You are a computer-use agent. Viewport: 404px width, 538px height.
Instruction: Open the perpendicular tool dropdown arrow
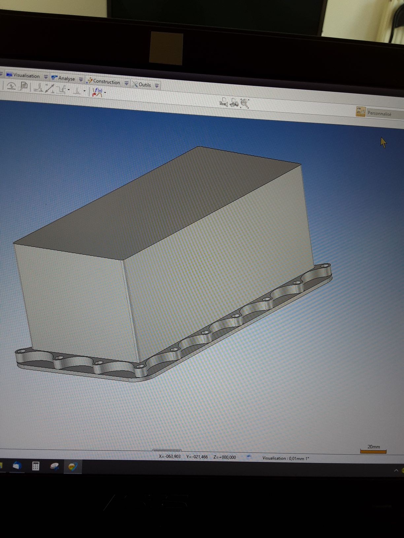(84, 91)
